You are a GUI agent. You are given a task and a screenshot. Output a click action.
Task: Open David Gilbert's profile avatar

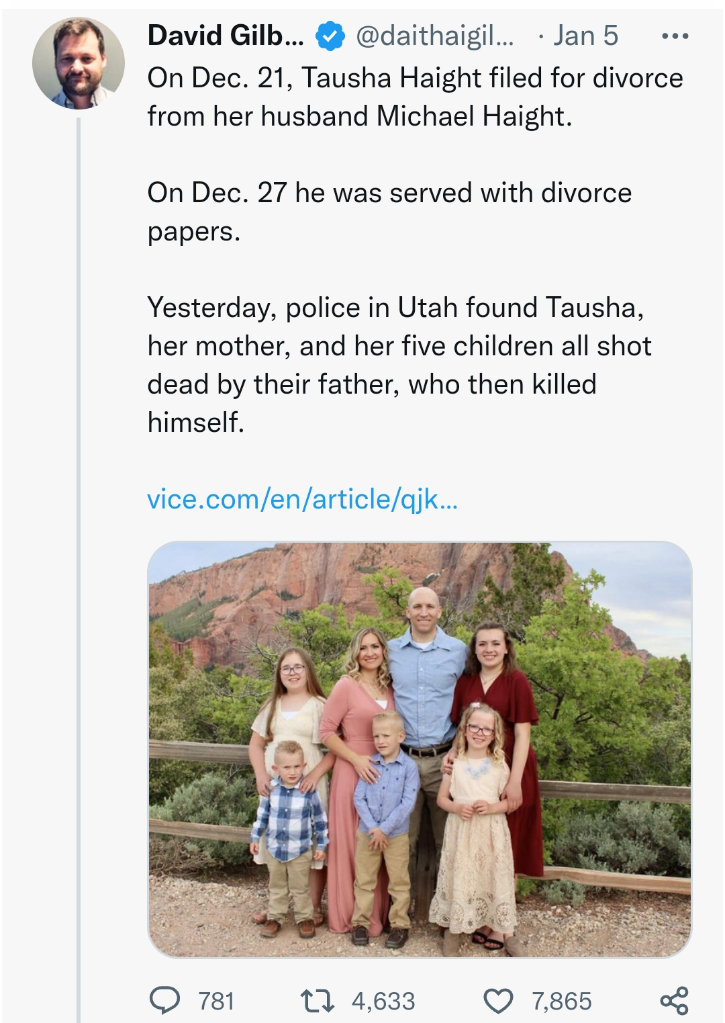pyautogui.click(x=78, y=63)
